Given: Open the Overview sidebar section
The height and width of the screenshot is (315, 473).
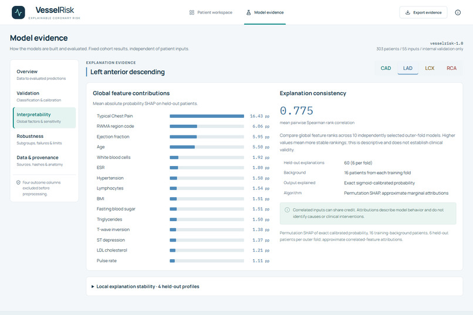Looking at the screenshot, I should coord(44,74).
